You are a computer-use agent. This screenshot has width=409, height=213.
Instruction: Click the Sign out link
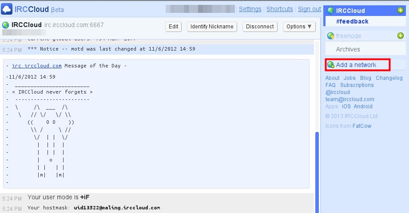coord(310,9)
